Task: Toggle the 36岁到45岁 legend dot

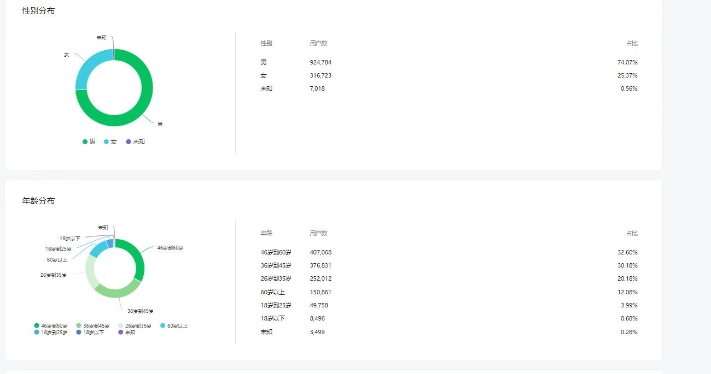Action: point(79,326)
